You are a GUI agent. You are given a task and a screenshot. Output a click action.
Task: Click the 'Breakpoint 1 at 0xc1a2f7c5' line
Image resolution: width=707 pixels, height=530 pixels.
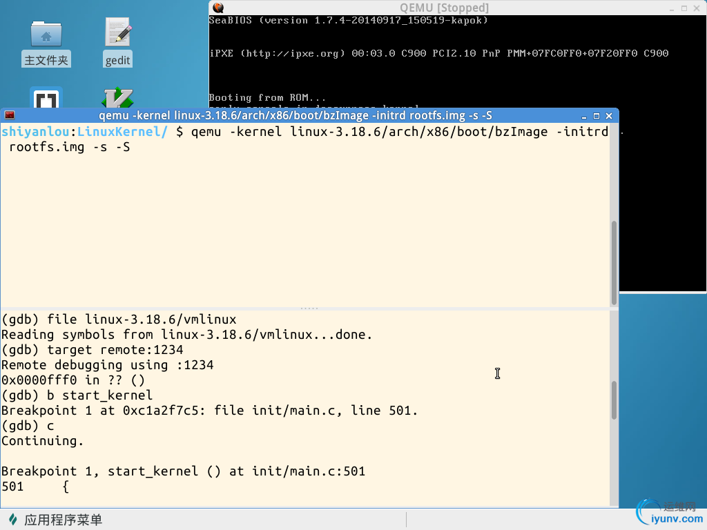point(210,411)
